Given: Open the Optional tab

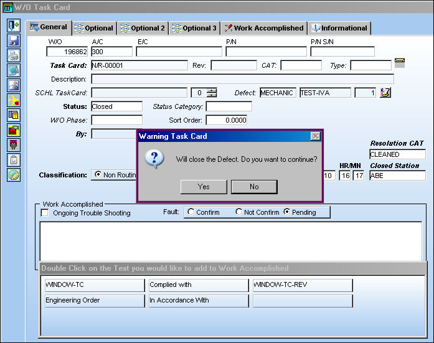Looking at the screenshot, I should coord(94,28).
